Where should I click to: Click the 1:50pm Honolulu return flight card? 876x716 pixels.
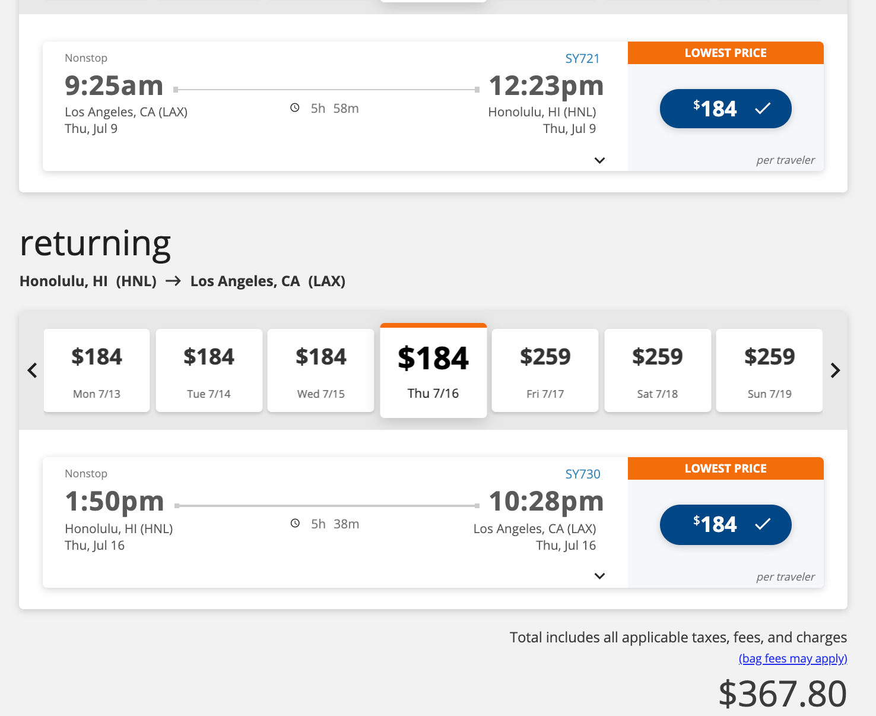point(332,558)
